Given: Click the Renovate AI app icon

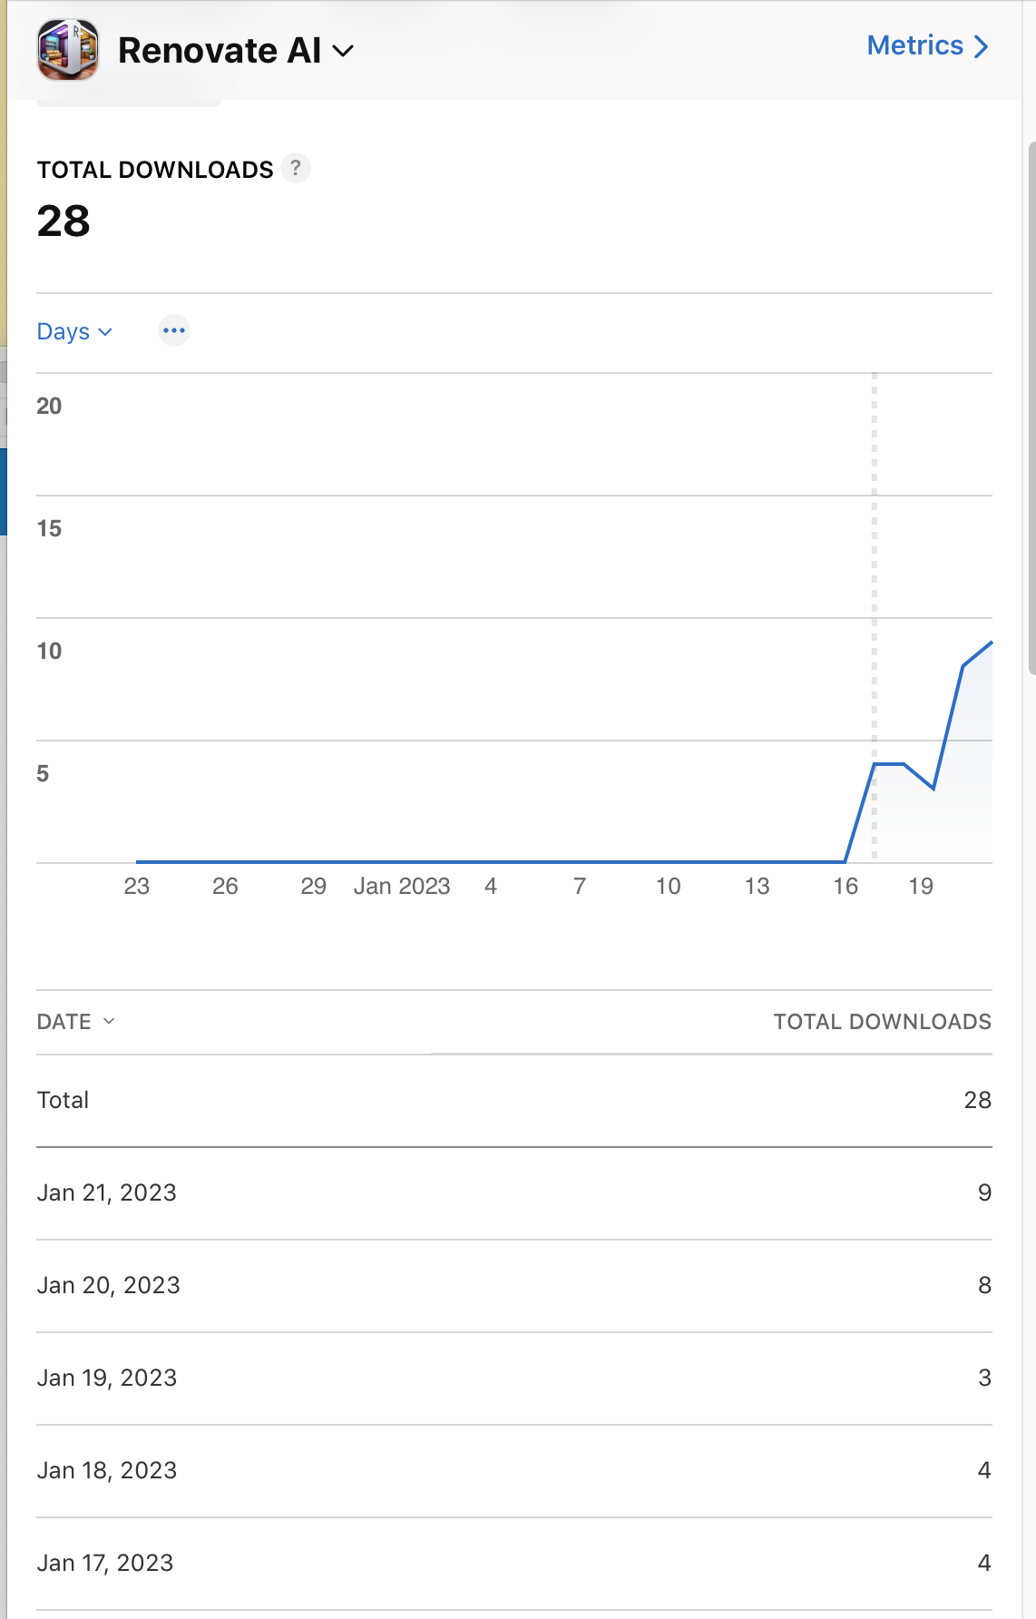Looking at the screenshot, I should (68, 50).
